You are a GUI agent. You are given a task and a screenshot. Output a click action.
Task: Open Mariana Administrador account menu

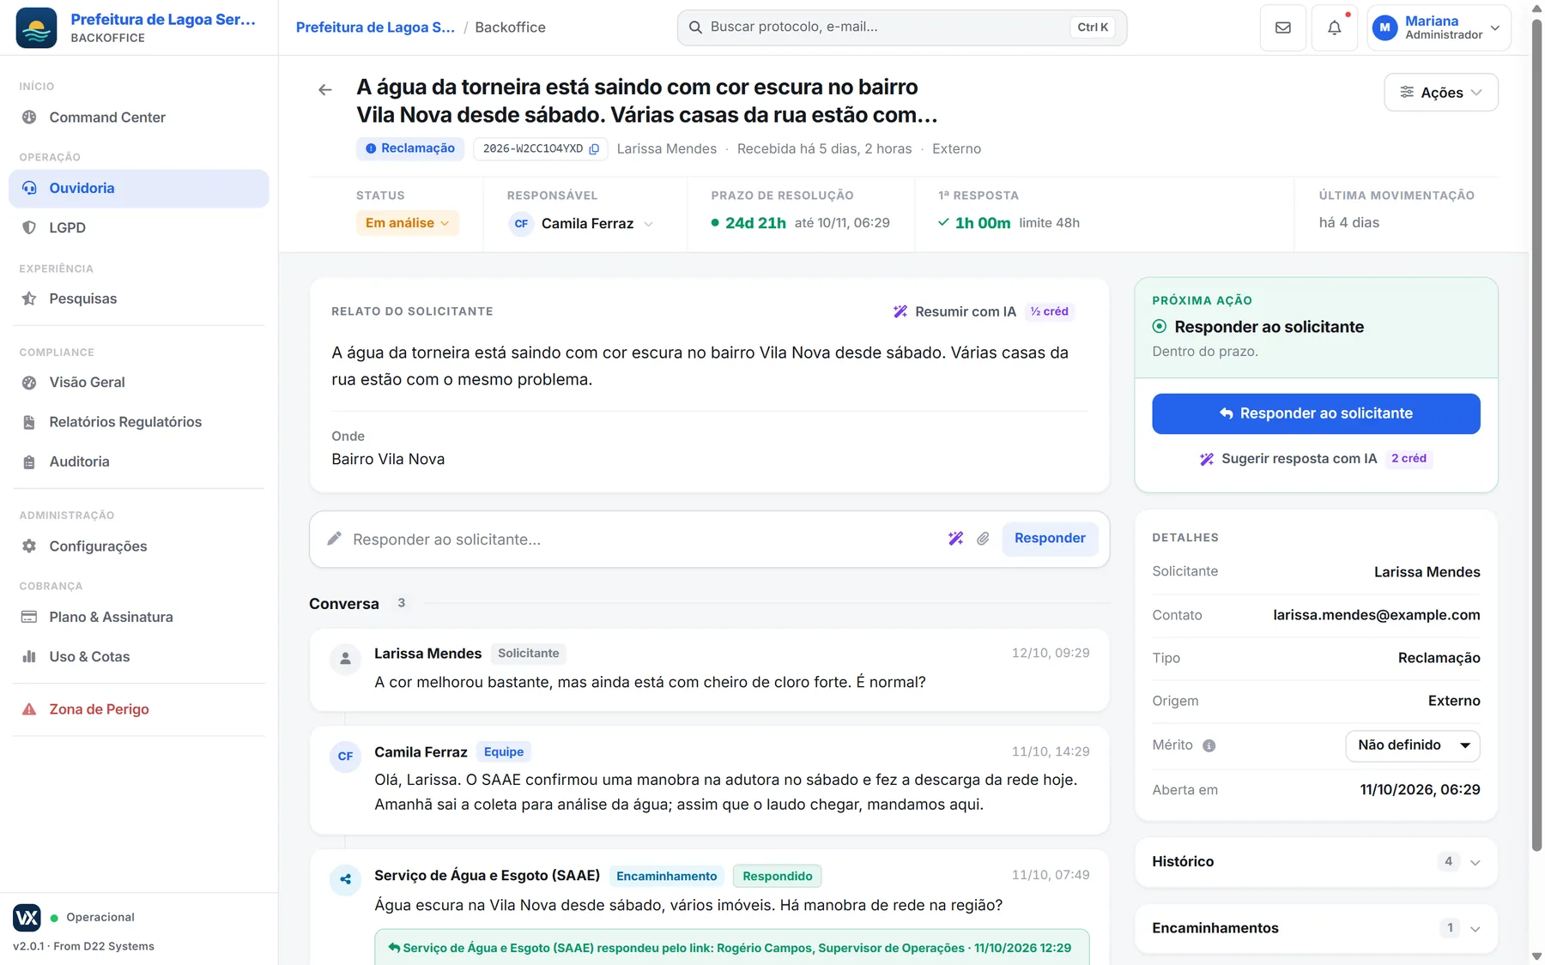click(1439, 27)
